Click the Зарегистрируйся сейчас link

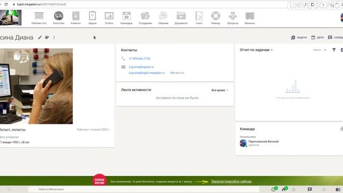coord(232,181)
